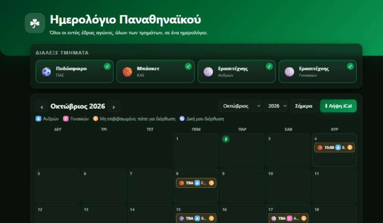Click the basketball icon in October 8 event
This screenshot has height=223, width=383.
pos(182,183)
